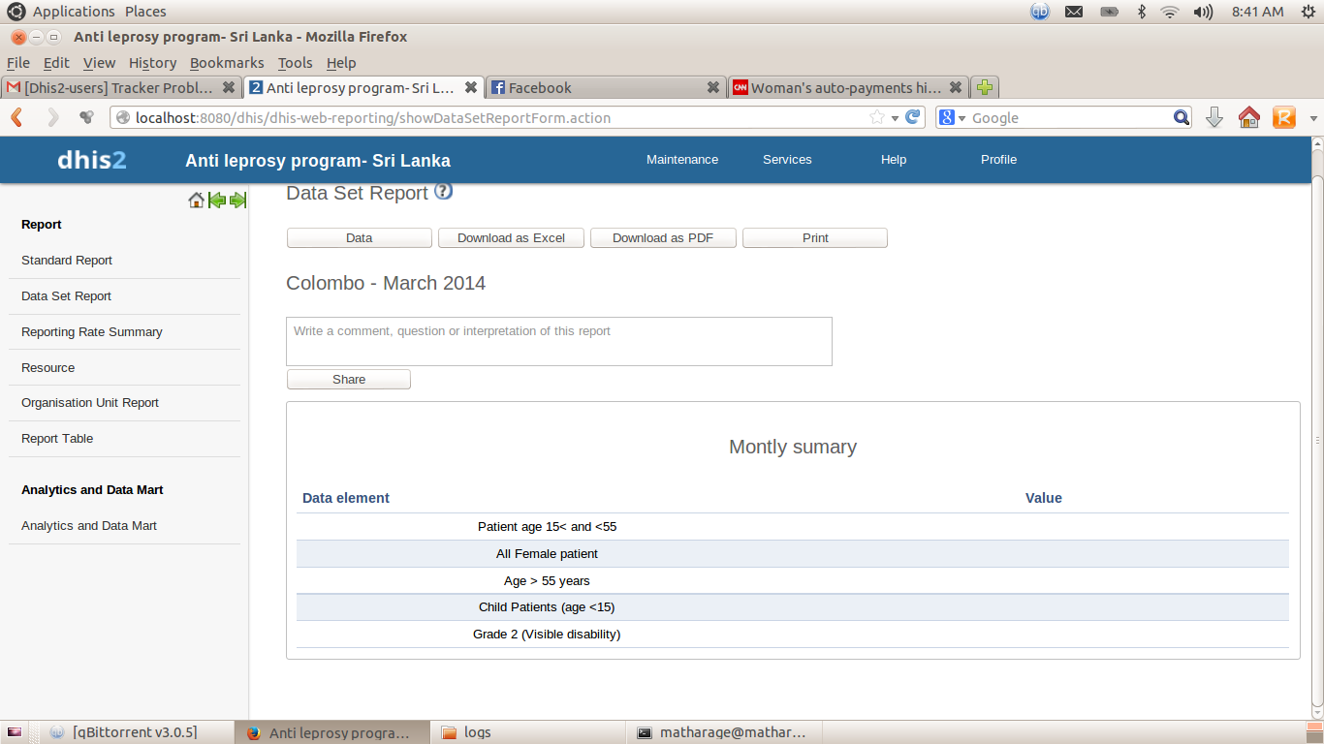The width and height of the screenshot is (1324, 744).
Task: Open the Firefox View menu
Action: pyautogui.click(x=99, y=63)
